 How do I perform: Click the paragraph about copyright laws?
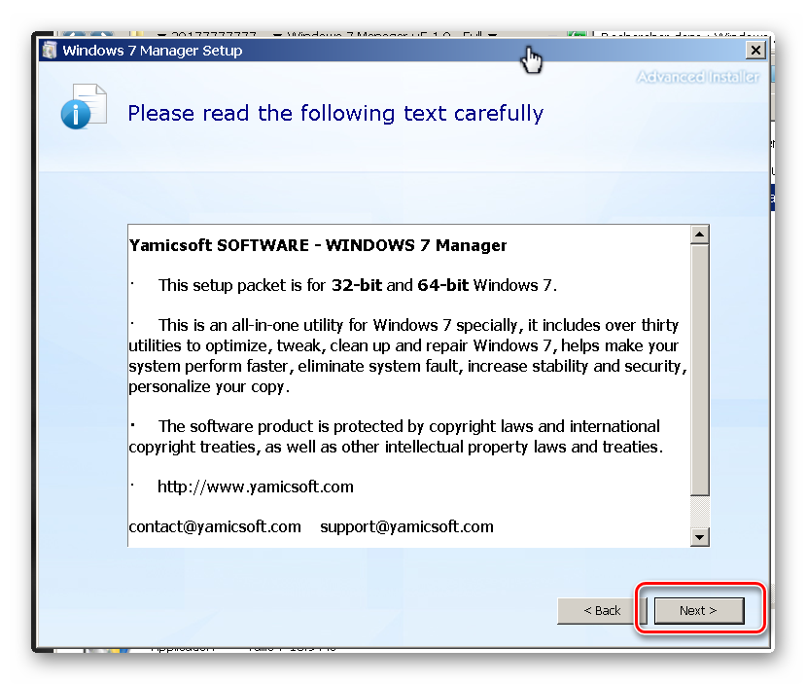[395, 437]
